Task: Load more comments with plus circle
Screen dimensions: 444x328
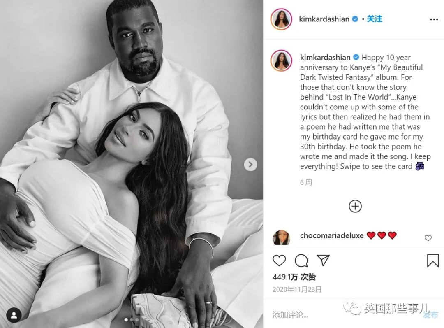Action: pyautogui.click(x=355, y=206)
